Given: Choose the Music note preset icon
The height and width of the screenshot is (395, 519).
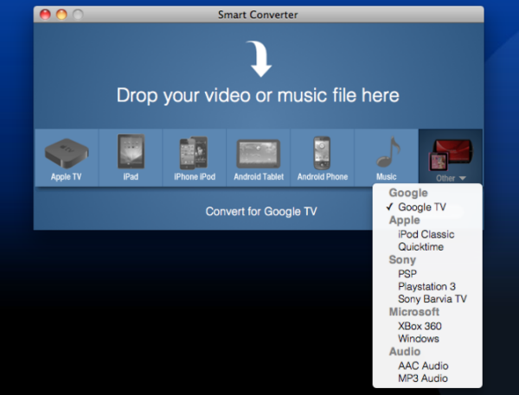Looking at the screenshot, I should tap(386, 153).
